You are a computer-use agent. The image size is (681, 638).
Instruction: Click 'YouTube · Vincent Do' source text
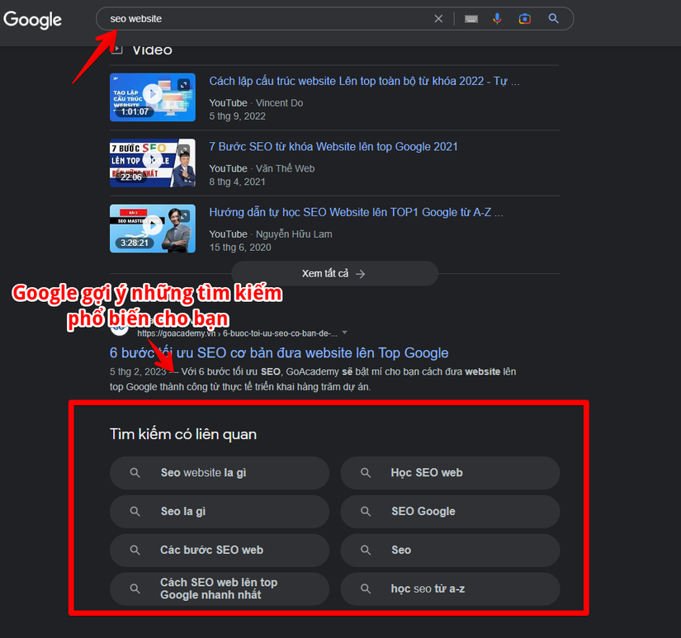tap(256, 103)
